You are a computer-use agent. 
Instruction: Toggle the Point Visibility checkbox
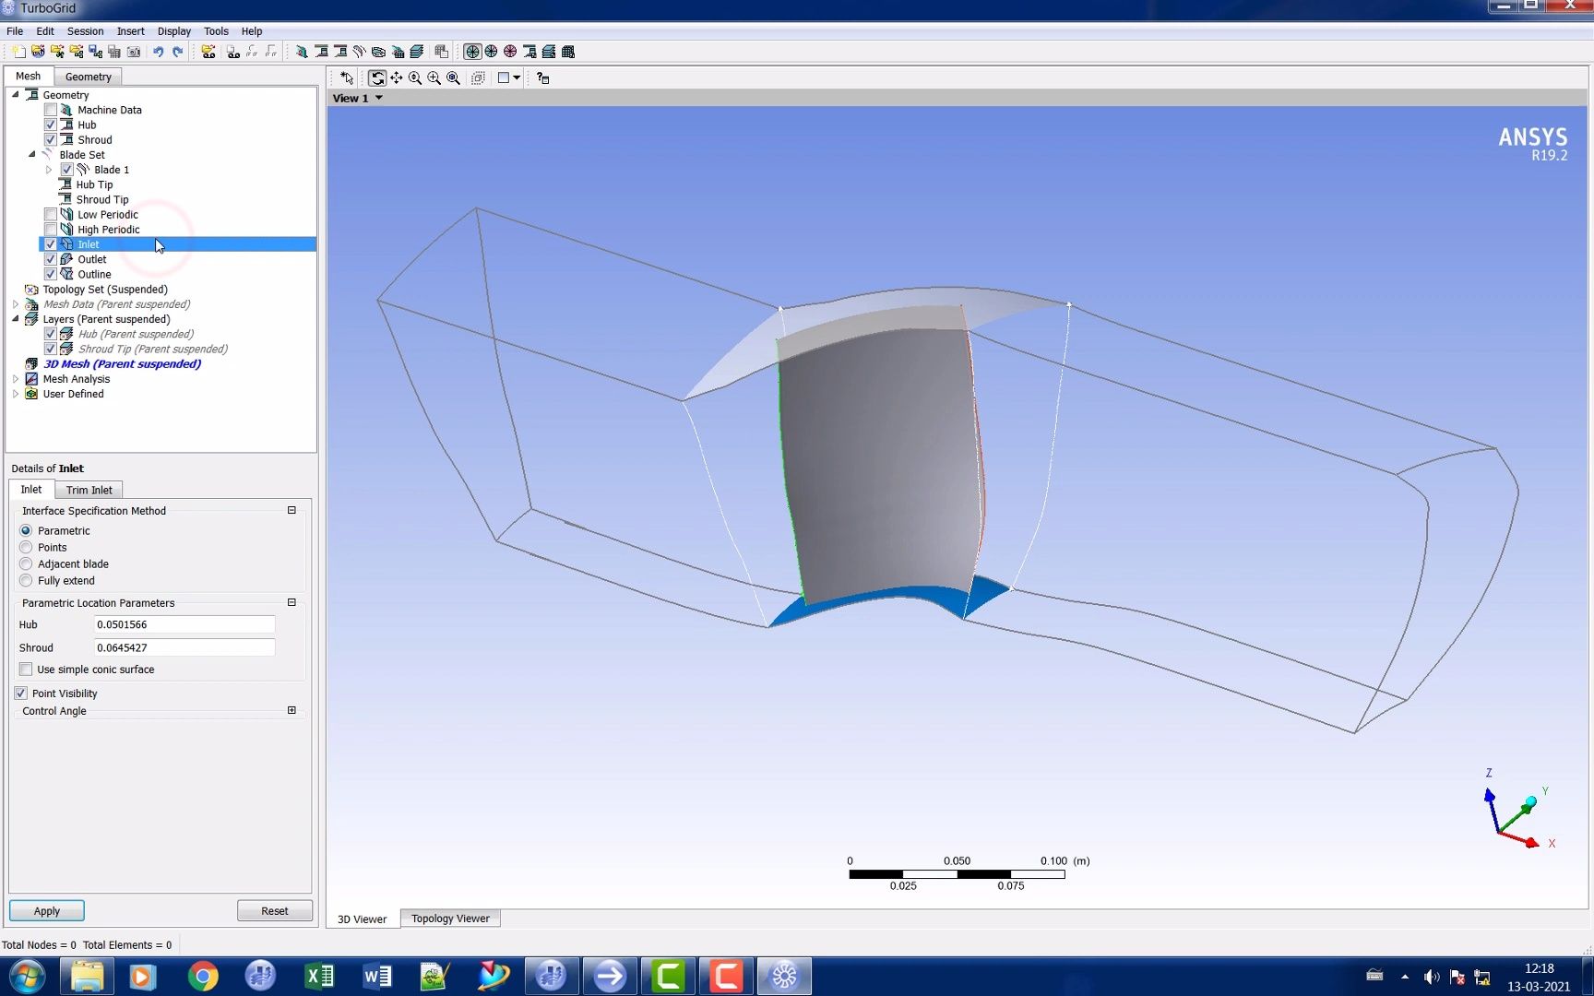[20, 694]
